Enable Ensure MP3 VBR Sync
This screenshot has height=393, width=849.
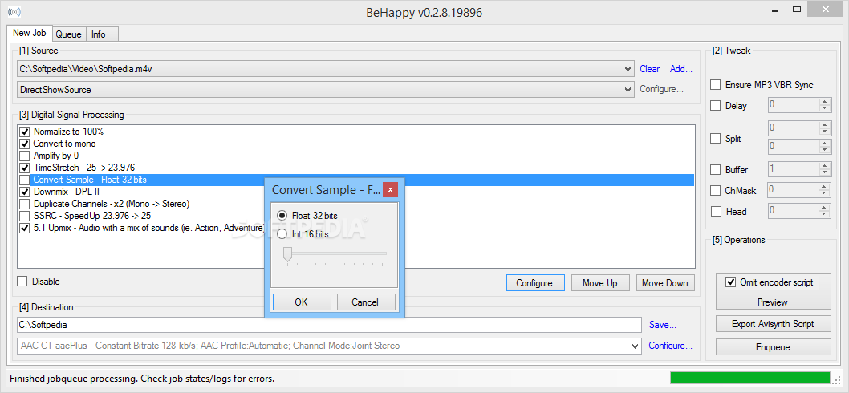click(x=716, y=85)
